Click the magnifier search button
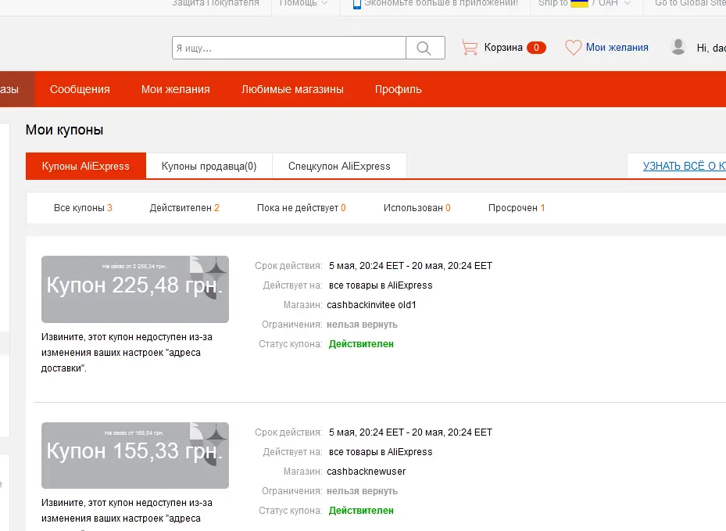This screenshot has height=531, width=726. point(425,48)
